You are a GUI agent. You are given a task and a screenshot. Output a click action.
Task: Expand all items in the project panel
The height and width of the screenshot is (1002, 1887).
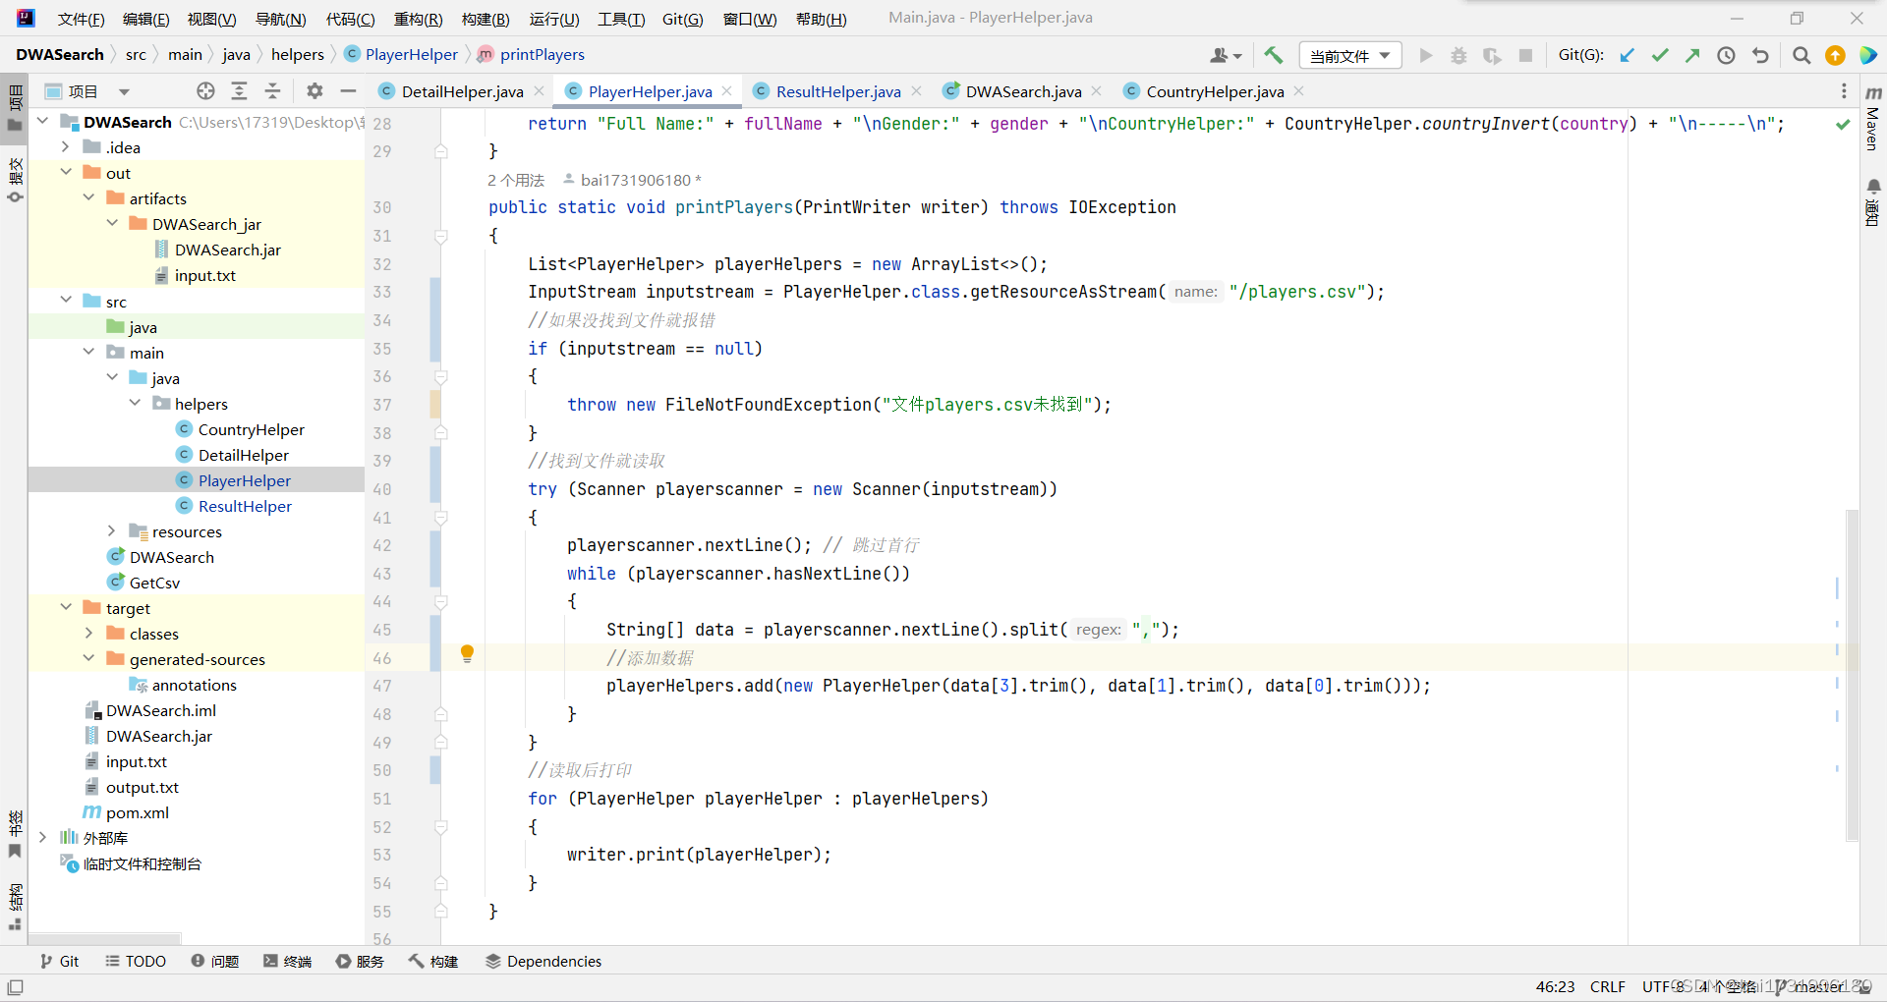tap(239, 91)
